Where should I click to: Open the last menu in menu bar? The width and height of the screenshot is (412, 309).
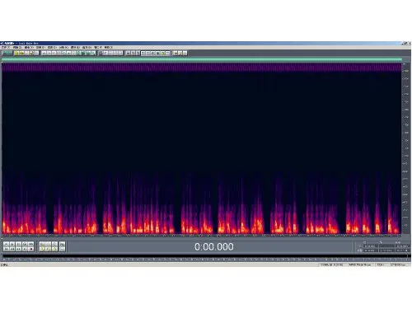click(108, 47)
